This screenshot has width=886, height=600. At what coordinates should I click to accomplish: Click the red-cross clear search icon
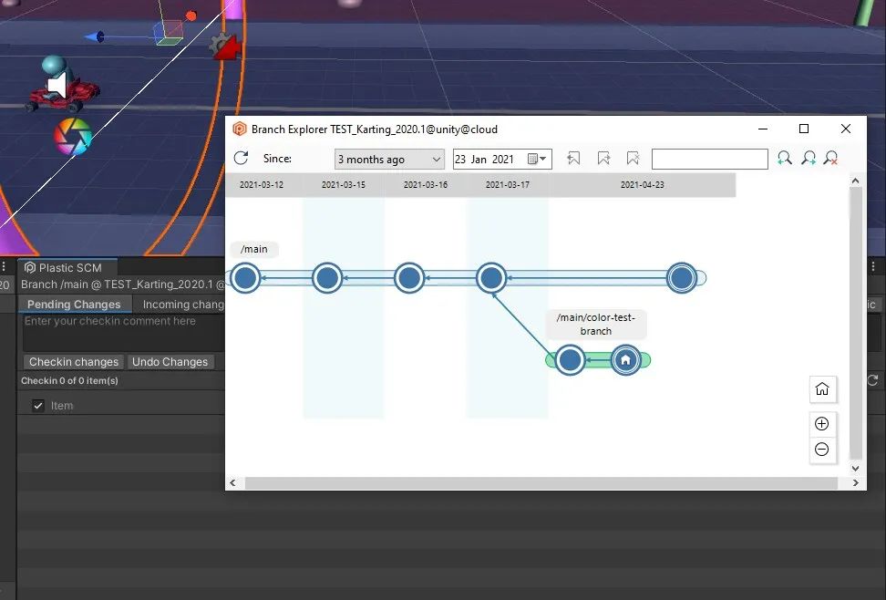click(x=831, y=159)
